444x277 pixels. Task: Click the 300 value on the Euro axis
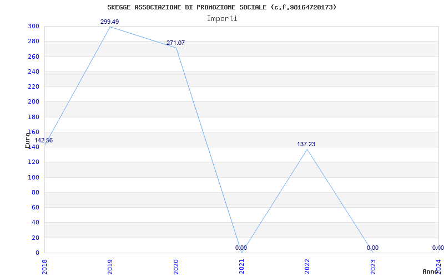(x=33, y=26)
